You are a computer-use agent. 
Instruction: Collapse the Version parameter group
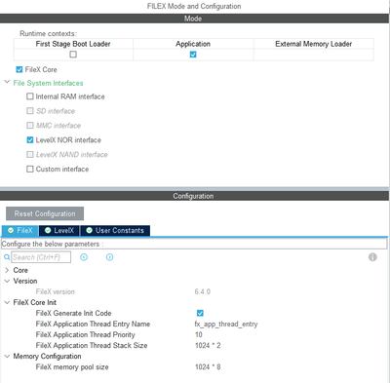[7, 281]
